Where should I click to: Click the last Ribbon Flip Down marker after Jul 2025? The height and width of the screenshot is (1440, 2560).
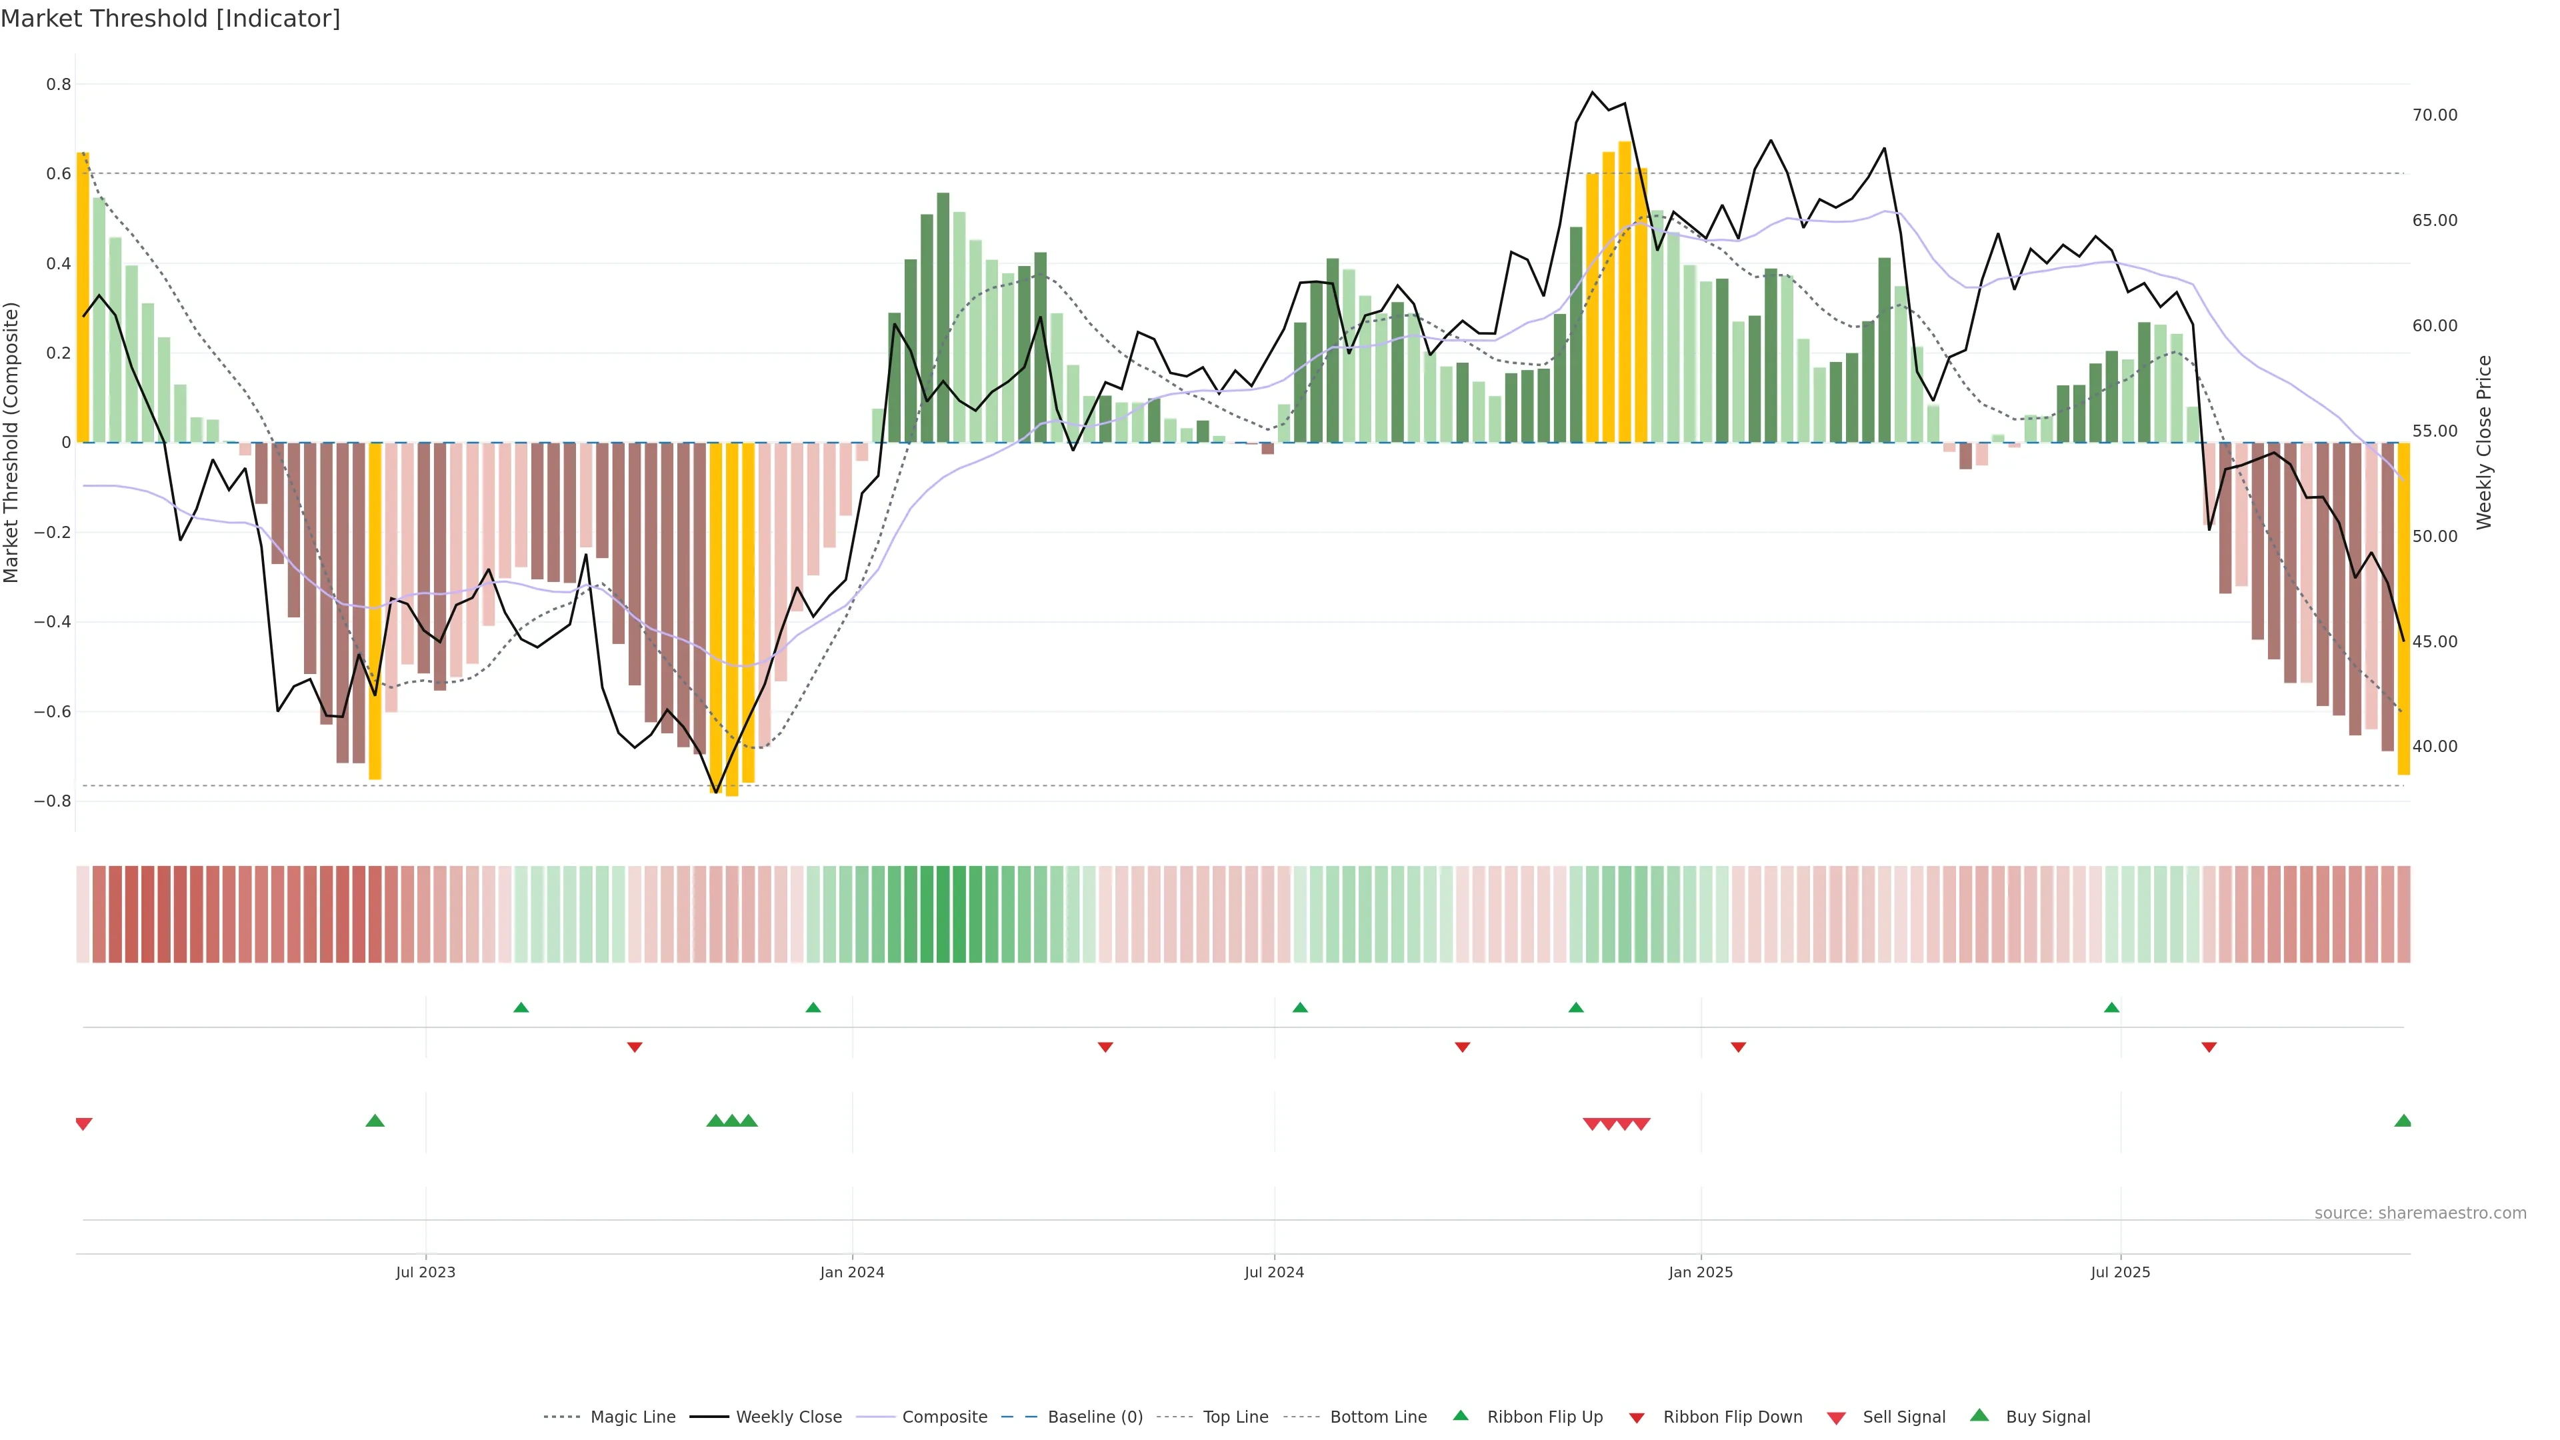(2209, 1047)
